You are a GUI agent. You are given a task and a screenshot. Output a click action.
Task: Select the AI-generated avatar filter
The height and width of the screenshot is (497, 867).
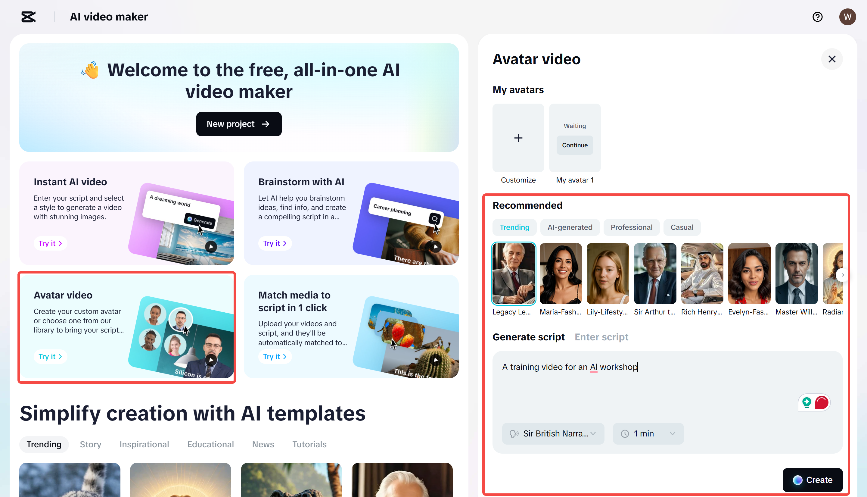[x=570, y=227]
